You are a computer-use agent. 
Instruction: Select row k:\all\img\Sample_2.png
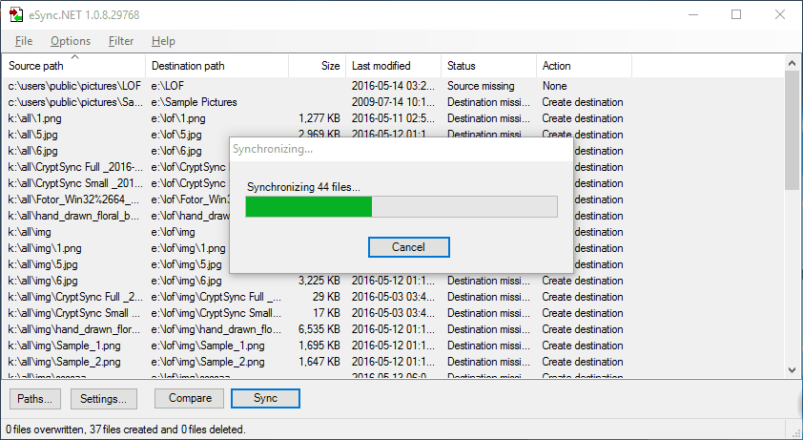coord(65,362)
